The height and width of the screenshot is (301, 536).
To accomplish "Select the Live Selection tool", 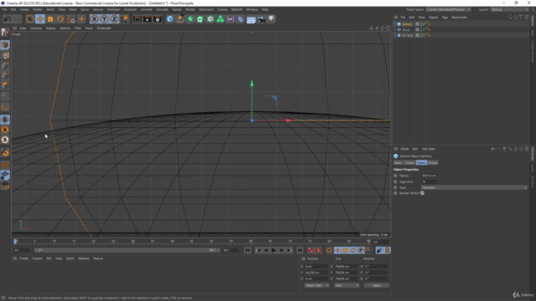I will pyautogui.click(x=30, y=19).
